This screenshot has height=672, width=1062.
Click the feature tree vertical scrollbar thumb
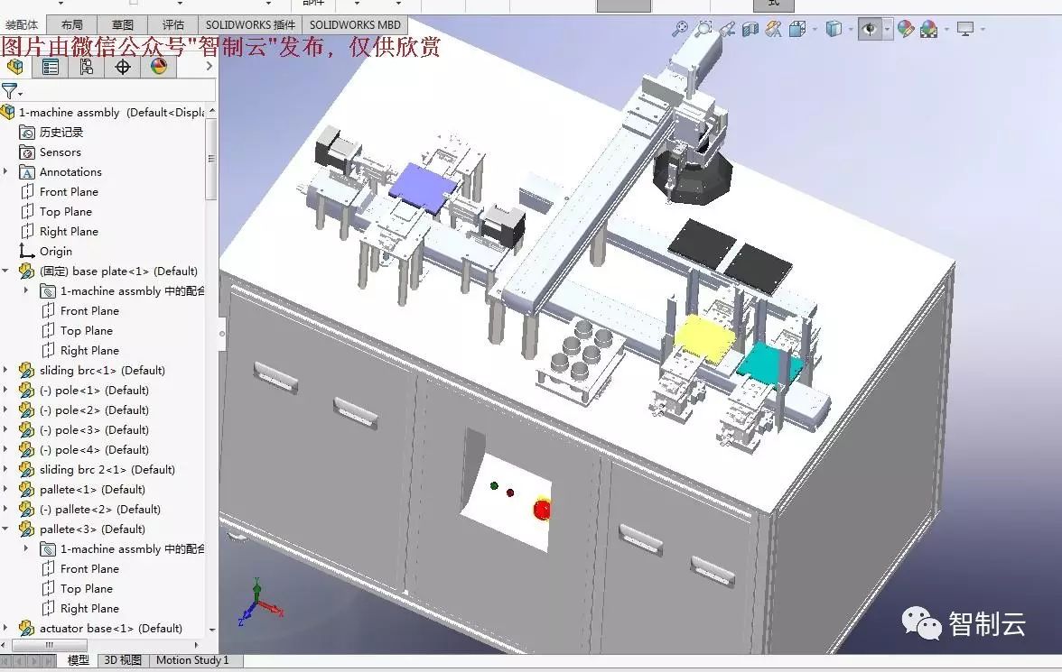[210, 159]
